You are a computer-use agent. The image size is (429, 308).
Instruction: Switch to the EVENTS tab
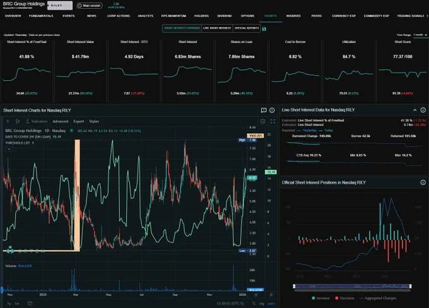click(x=68, y=16)
